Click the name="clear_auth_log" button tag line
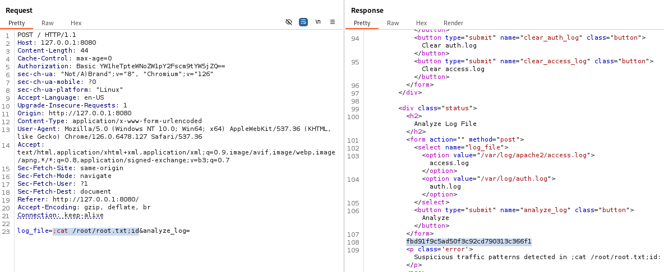This screenshot has height=272, width=664. point(530,37)
